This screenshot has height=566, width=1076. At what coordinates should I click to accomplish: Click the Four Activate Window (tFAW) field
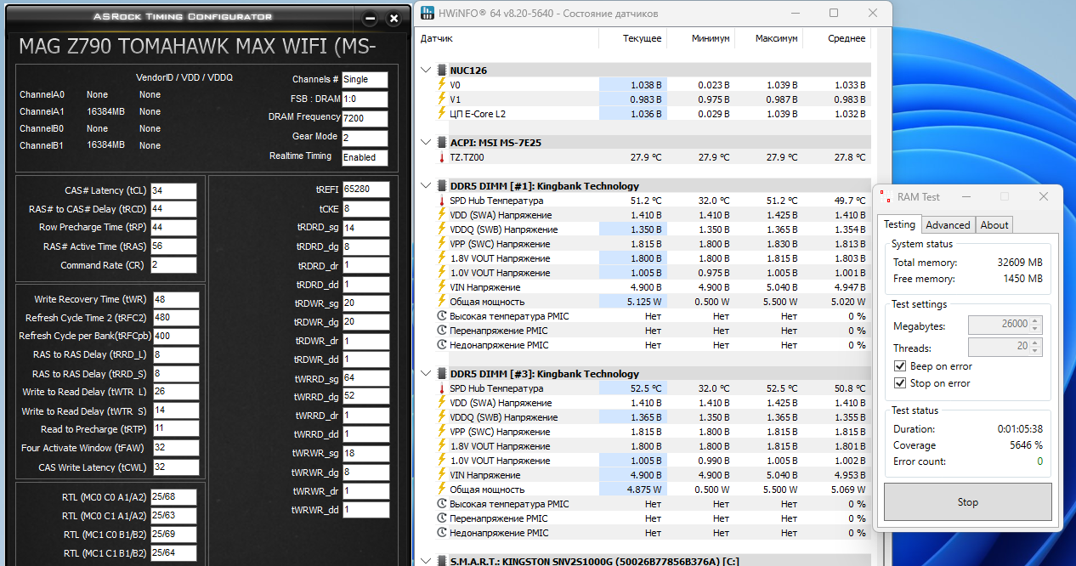click(x=176, y=448)
